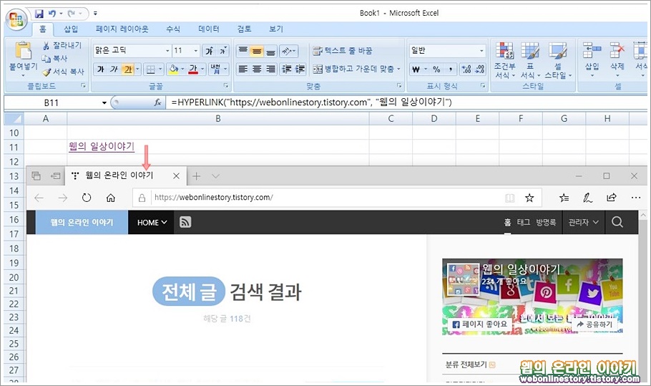Click the HYPERLINK formula in formula bar
This screenshot has height=386, width=651.
click(x=311, y=102)
